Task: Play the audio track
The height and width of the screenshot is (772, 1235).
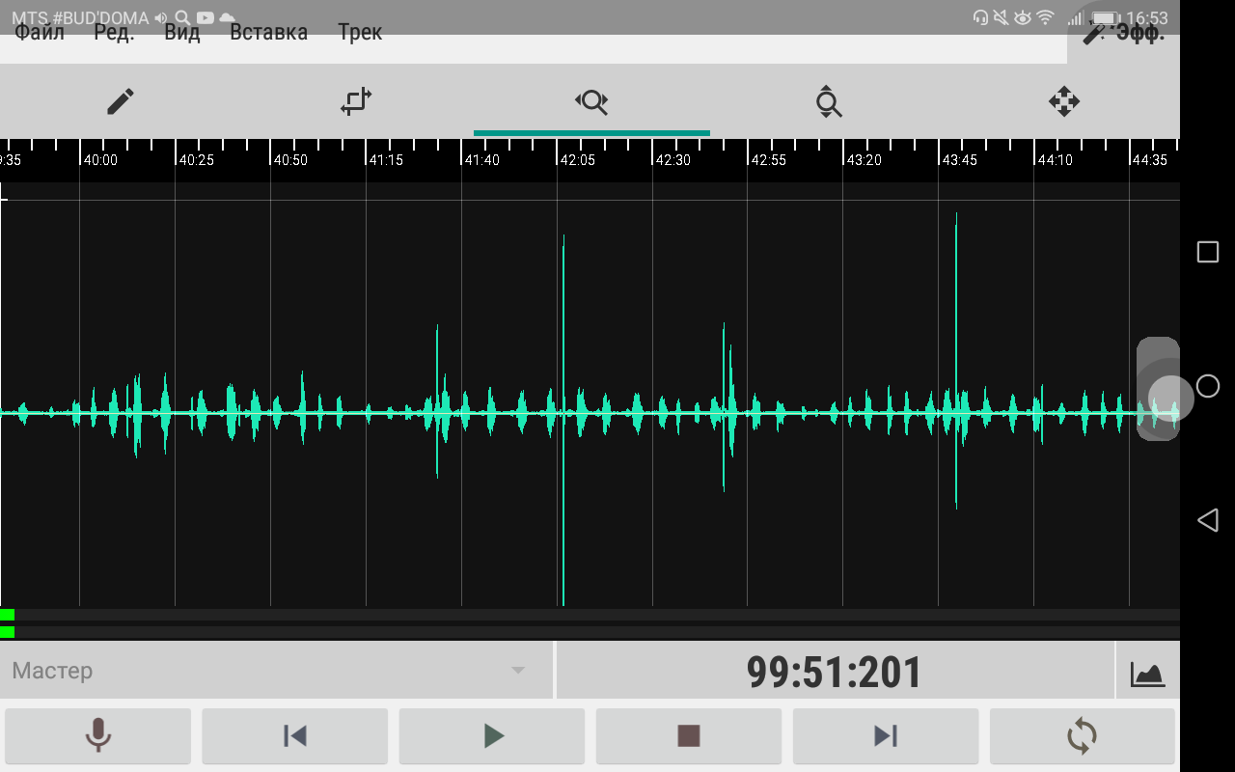Action: (x=492, y=736)
